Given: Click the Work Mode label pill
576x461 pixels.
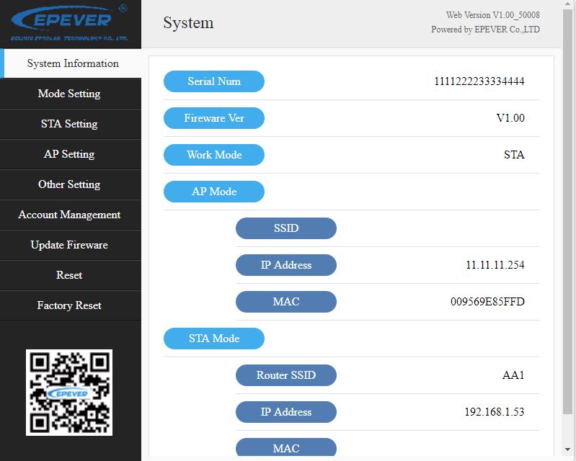Looking at the screenshot, I should (x=214, y=155).
